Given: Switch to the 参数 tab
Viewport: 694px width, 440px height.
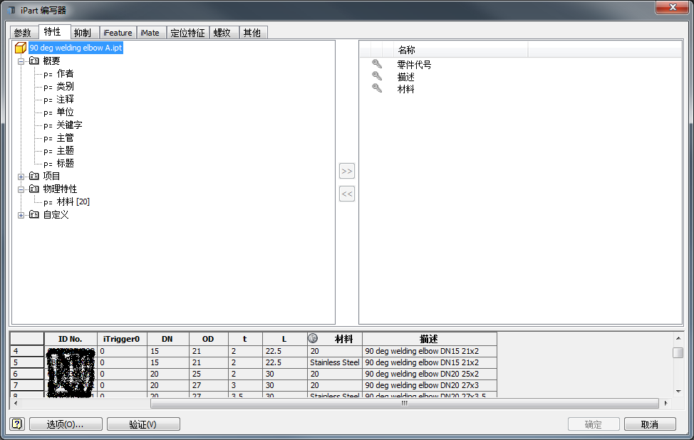Looking at the screenshot, I should tap(23, 33).
